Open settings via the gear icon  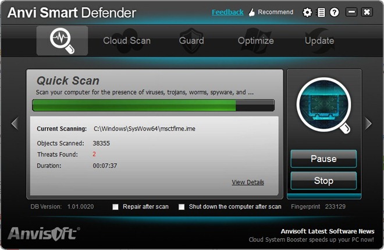307,12
